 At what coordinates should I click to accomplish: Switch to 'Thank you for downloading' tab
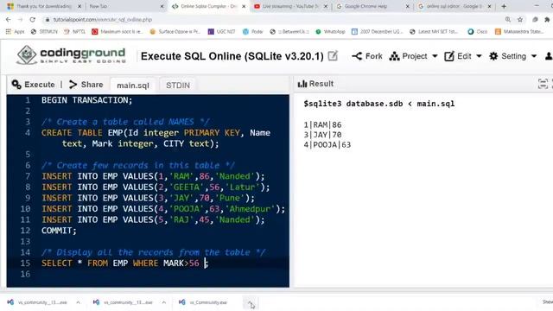pos(44,6)
